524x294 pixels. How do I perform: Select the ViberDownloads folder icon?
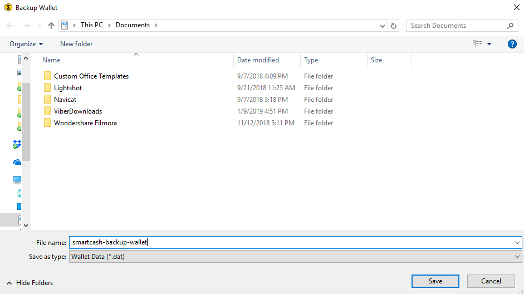(x=47, y=111)
